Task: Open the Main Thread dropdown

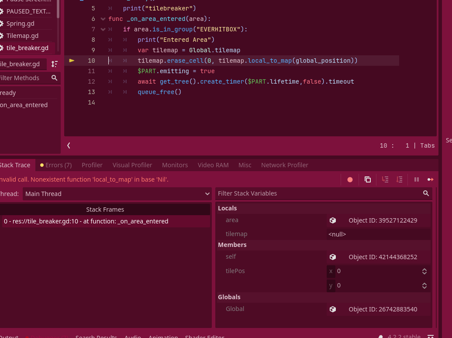Action: coord(117,194)
